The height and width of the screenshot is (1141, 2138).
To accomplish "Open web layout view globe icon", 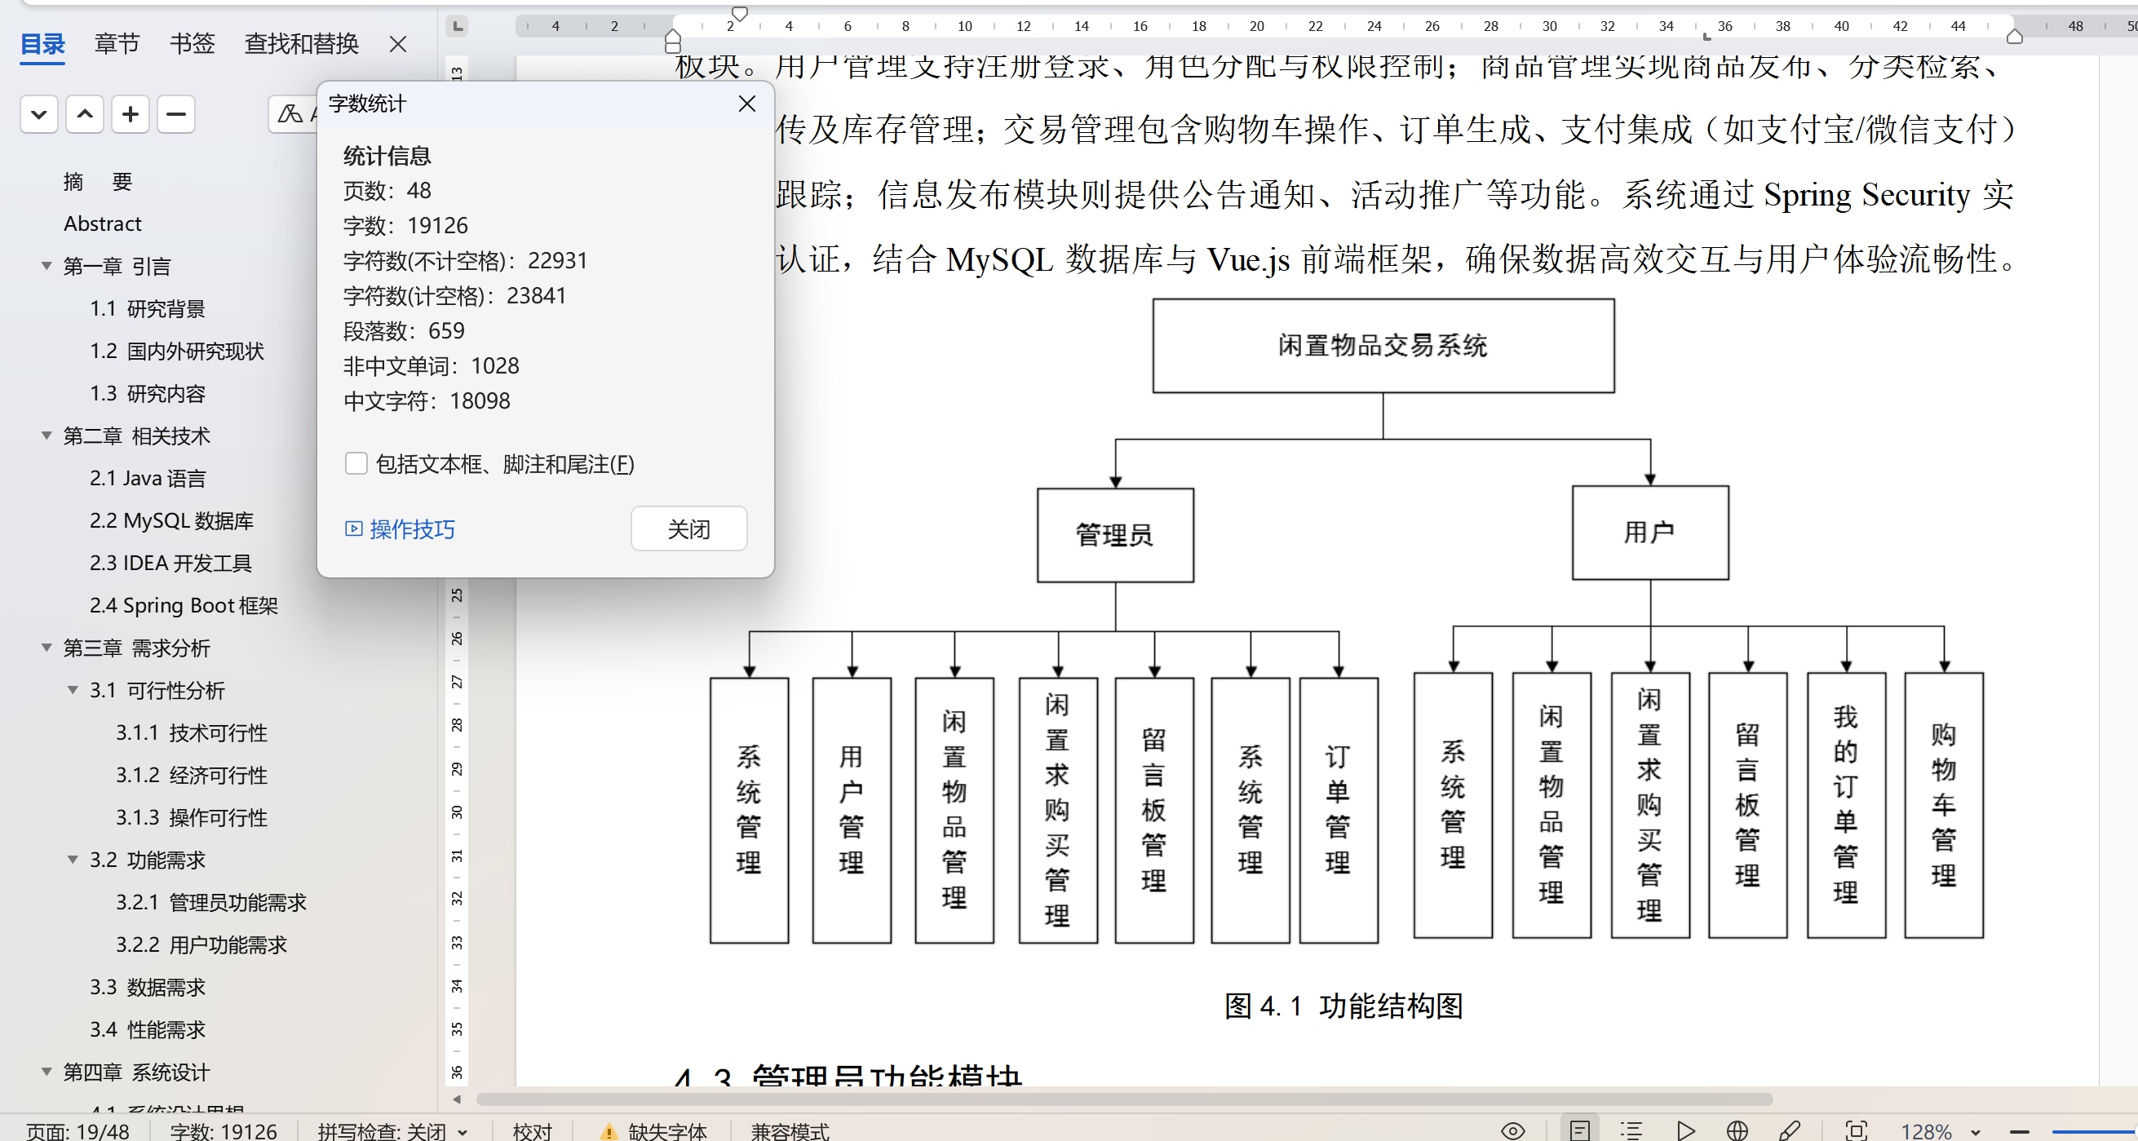I will tap(1737, 1130).
